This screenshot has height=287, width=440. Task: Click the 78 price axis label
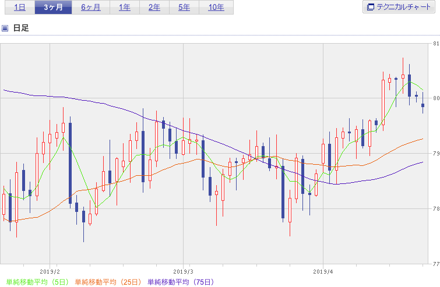click(436, 208)
